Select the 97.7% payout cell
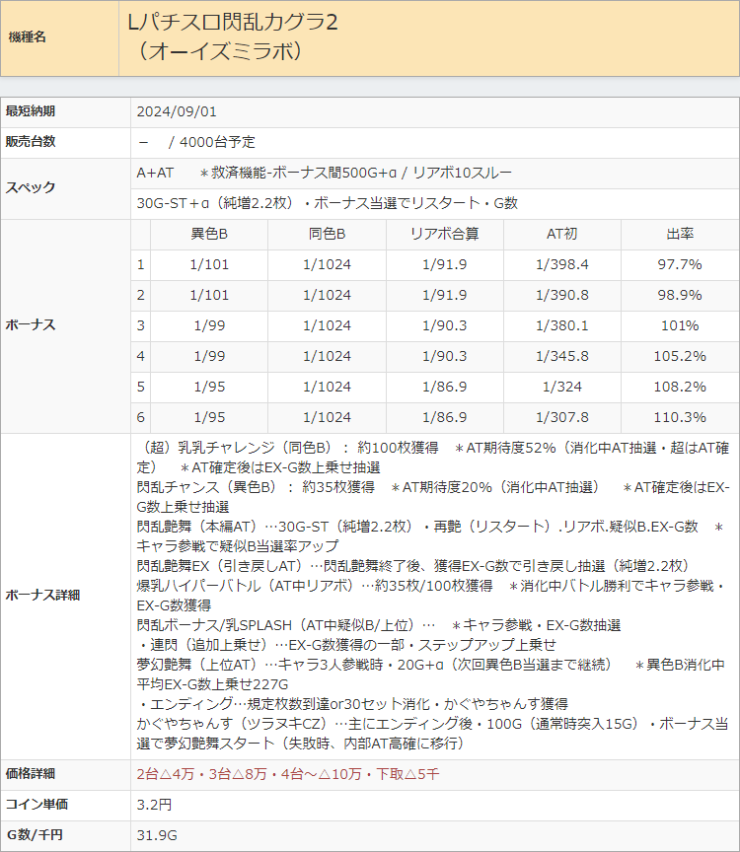 pyautogui.click(x=680, y=264)
